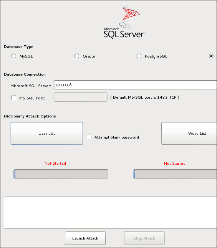Image resolution: width=217 pixels, height=248 pixels.
Task: Tick Attempt blank password checkbox
Action: pos(89,137)
